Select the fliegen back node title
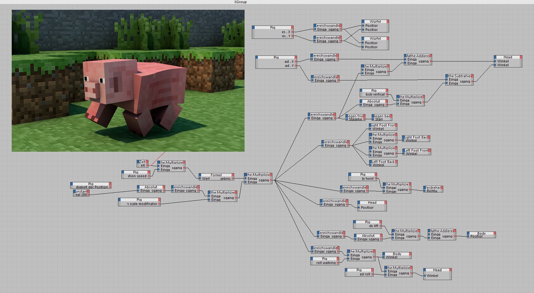The width and height of the screenshot is (534, 293). (x=382, y=116)
